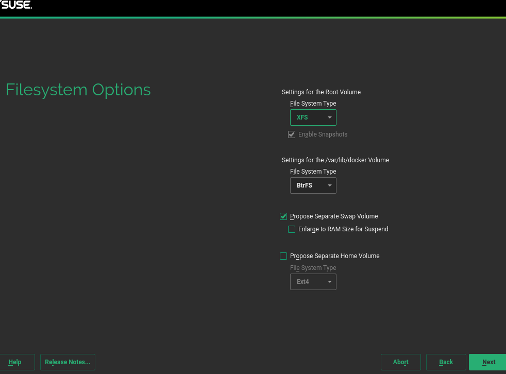
Task: Enable Enlarge to RAM Size for Suspend
Action: (292, 229)
